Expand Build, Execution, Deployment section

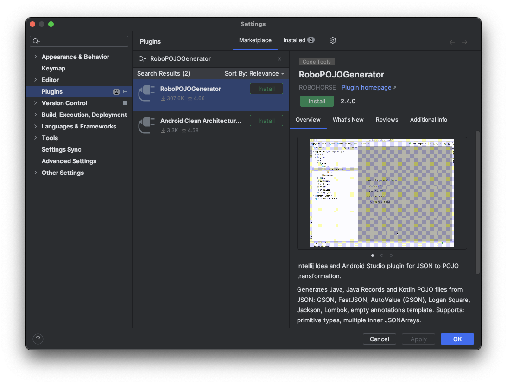(x=36, y=115)
